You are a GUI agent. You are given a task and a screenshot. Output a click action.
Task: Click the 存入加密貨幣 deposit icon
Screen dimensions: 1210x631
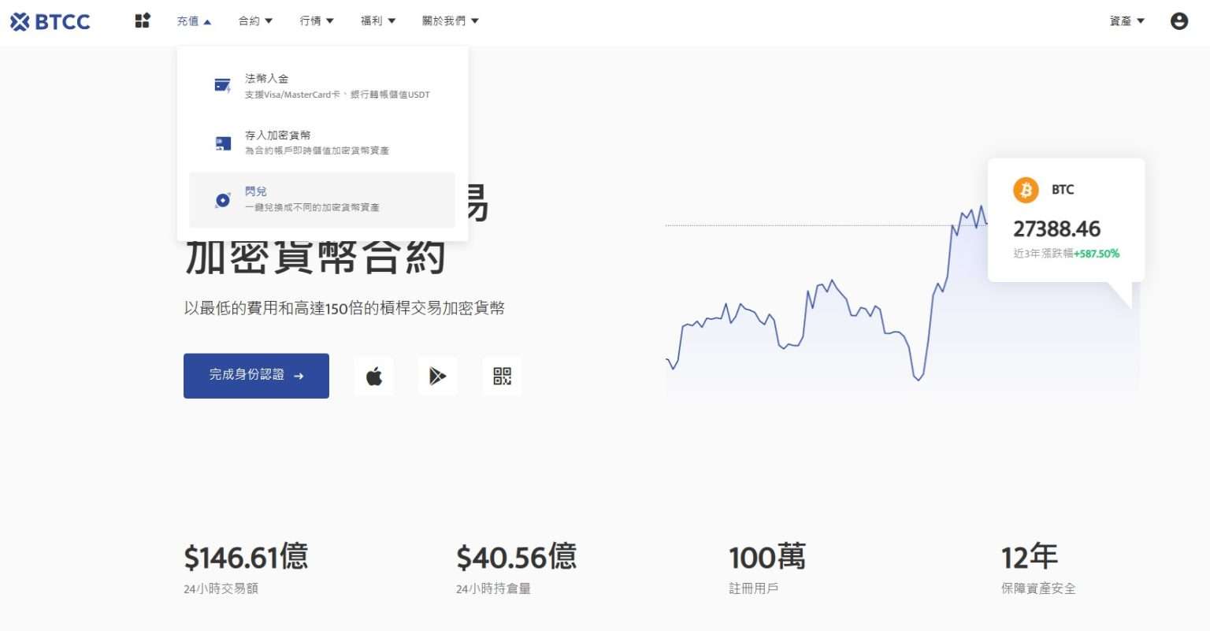223,142
